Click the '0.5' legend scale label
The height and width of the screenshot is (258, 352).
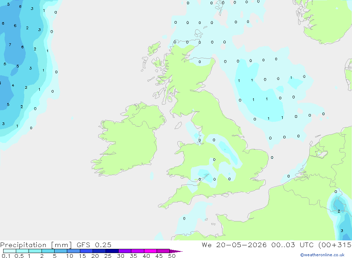[19, 256]
